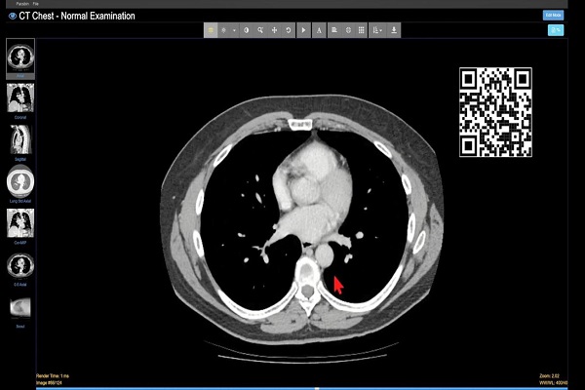Select the 0.6 Axial series thumbnail
This screenshot has width=585, height=390.
coord(20,268)
